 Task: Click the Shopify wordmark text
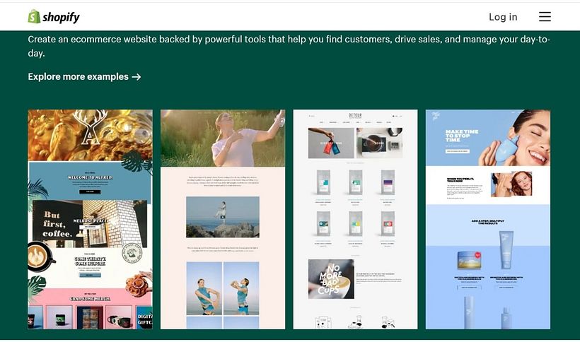[62, 17]
